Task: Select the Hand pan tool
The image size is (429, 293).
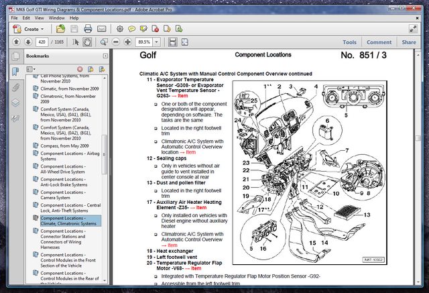Action: click(88, 42)
